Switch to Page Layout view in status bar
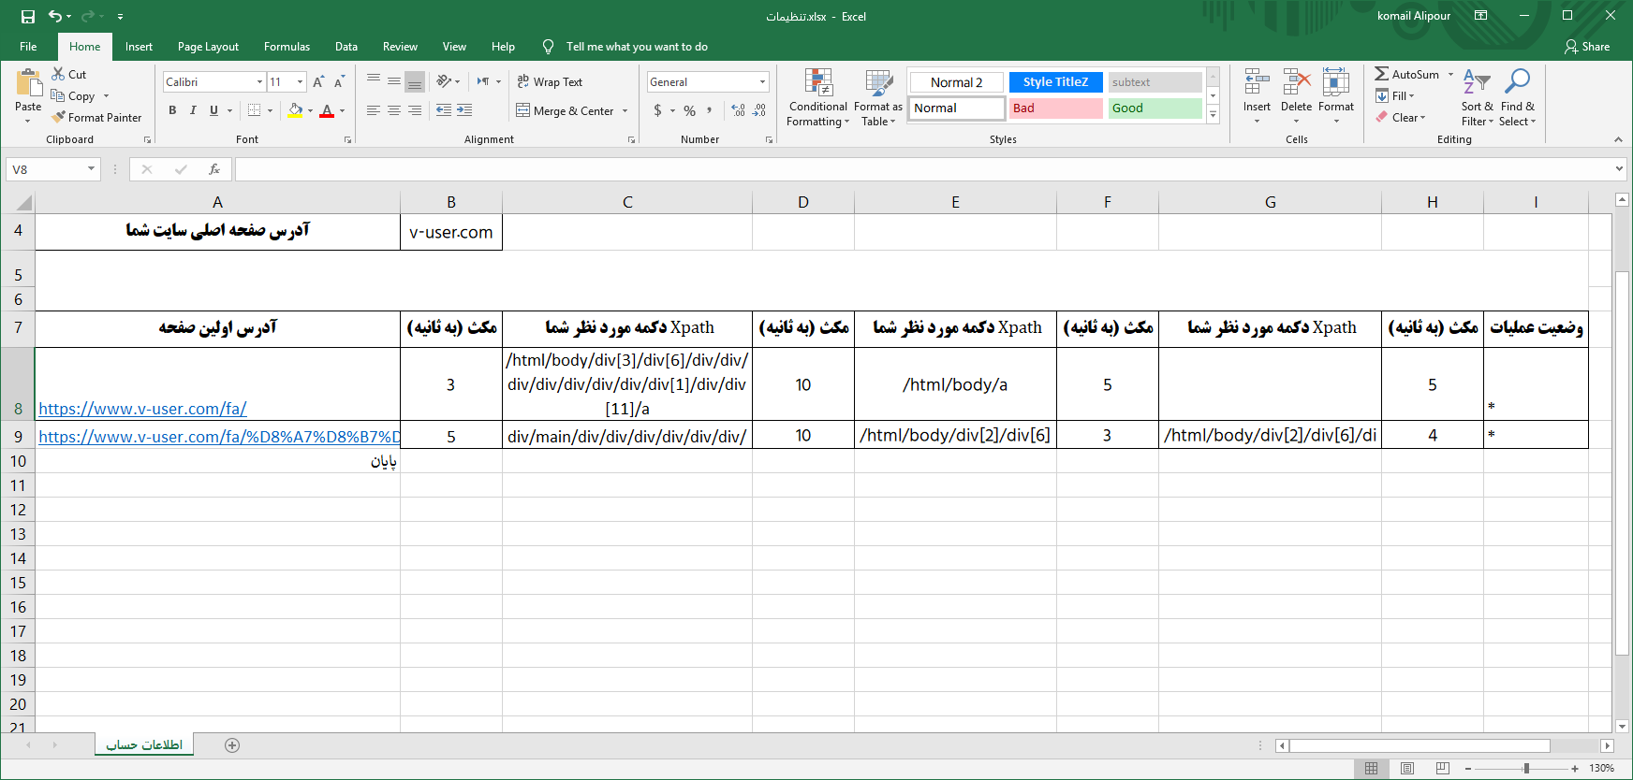Screen dimensions: 1633x780 (1406, 768)
